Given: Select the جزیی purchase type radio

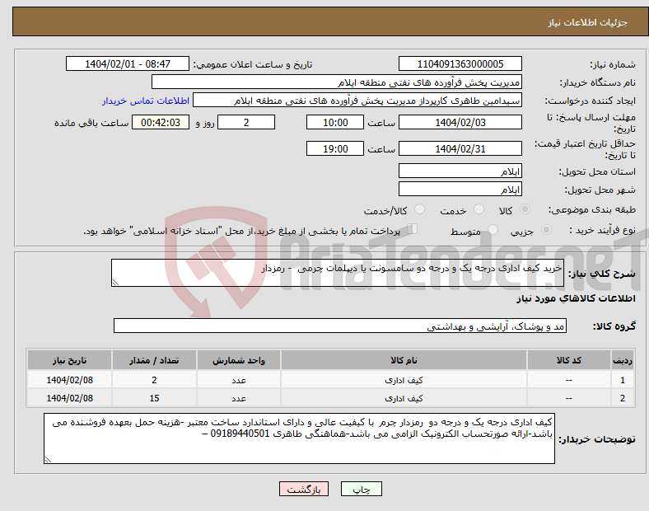Looking at the screenshot, I should 546,229.
